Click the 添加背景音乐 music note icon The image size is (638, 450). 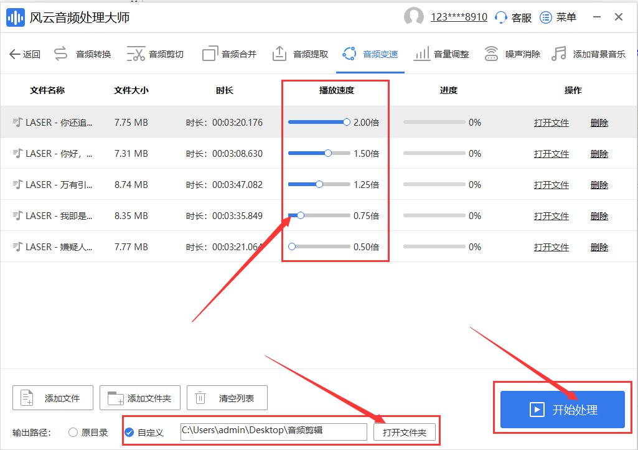559,54
